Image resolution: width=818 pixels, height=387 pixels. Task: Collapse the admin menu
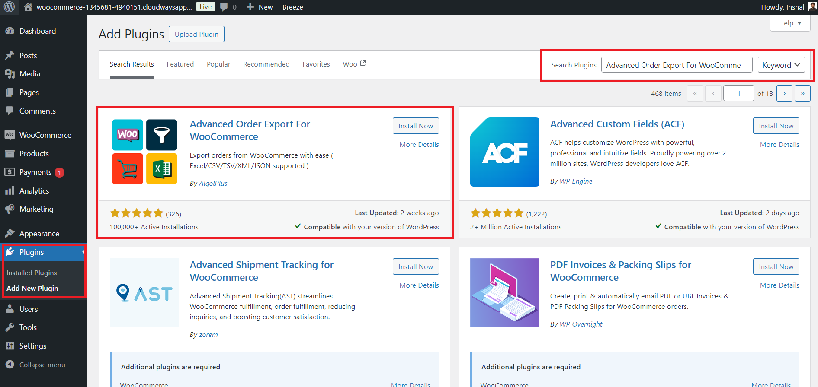click(x=35, y=365)
